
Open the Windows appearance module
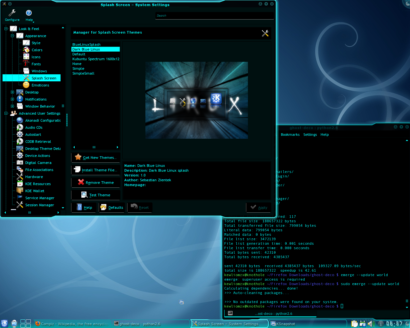26,71
